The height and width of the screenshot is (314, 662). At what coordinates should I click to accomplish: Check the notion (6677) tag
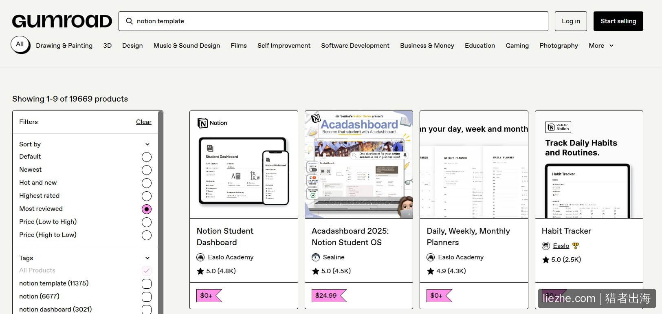tap(147, 297)
